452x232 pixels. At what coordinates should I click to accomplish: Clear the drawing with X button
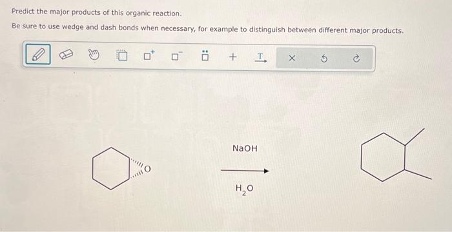tap(291, 59)
